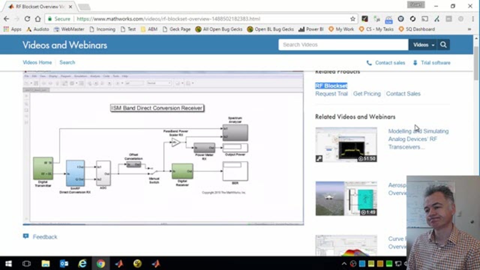The height and width of the screenshot is (270, 480).
Task: Click the browser reload icon
Action: pyautogui.click(x=27, y=19)
